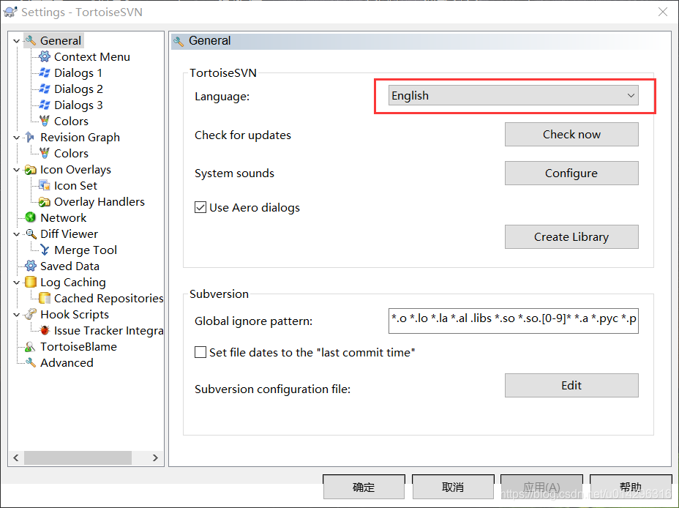
Task: Click the 帮助 (Help) button
Action: click(631, 487)
